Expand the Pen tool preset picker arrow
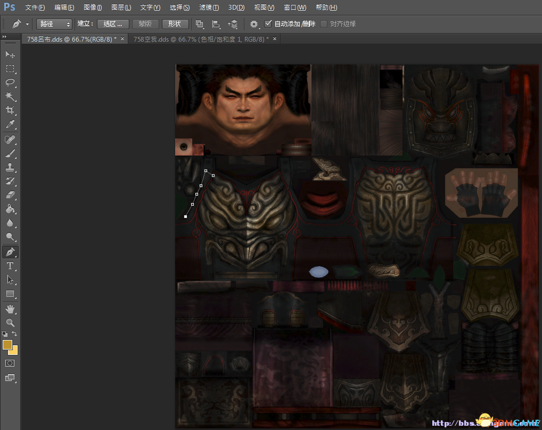 coord(27,25)
